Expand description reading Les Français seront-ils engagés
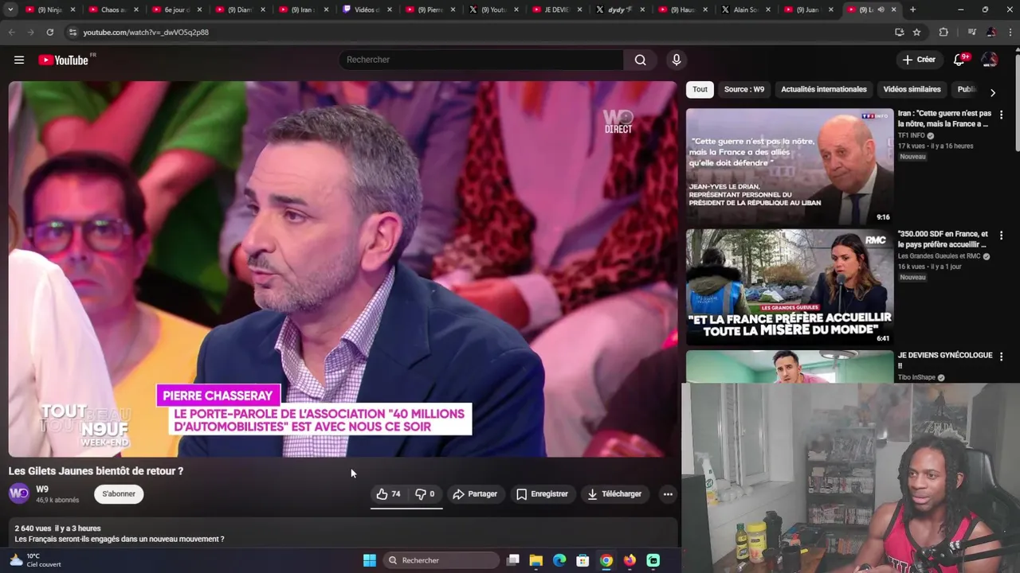 click(x=120, y=540)
